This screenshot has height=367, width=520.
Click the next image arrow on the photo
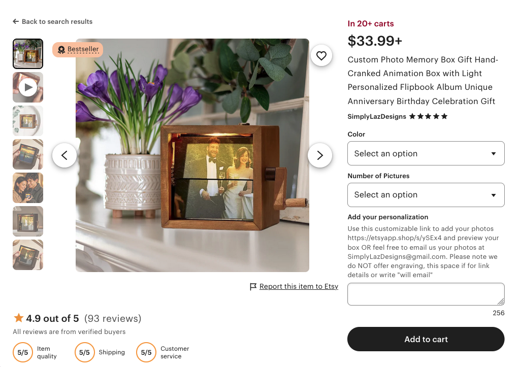click(x=320, y=155)
